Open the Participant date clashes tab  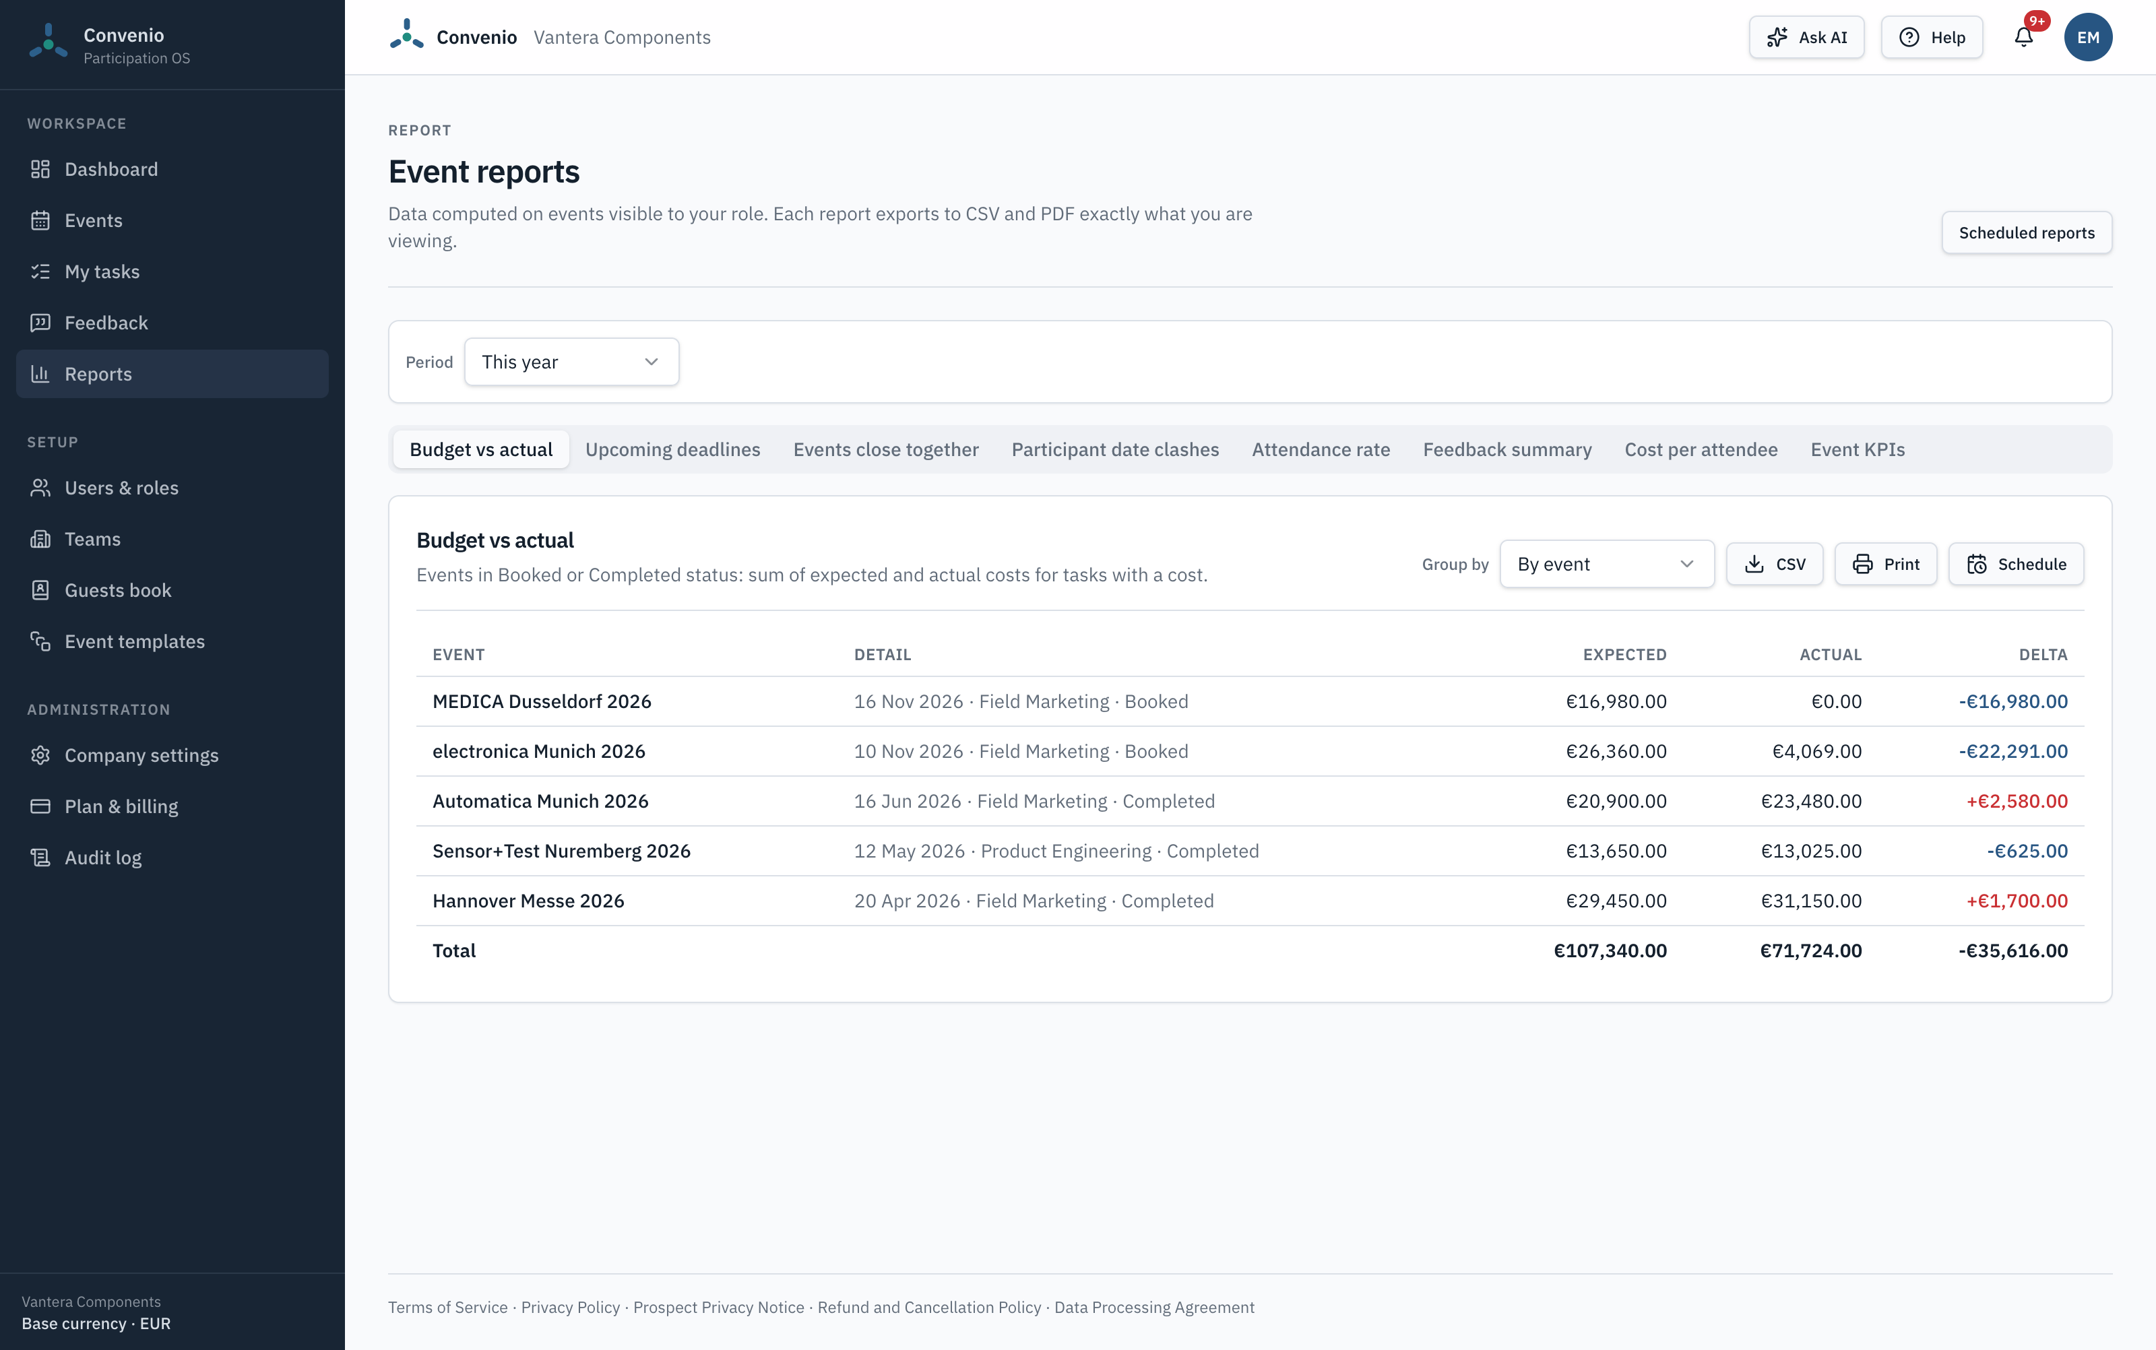[x=1115, y=450]
